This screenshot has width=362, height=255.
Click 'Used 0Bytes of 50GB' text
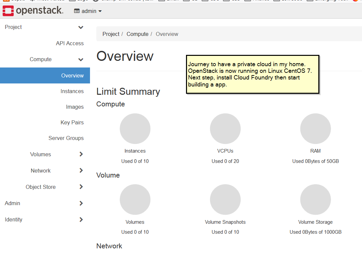(316, 161)
